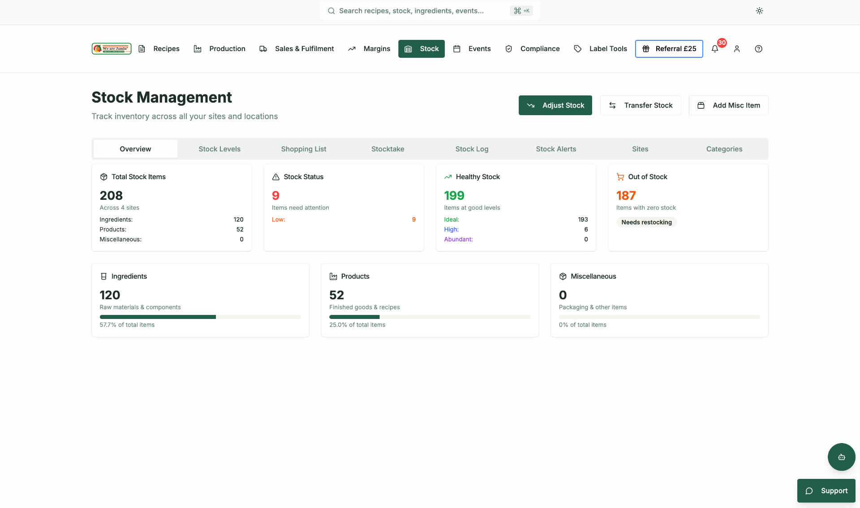Go to the Sites tab

[x=640, y=149]
